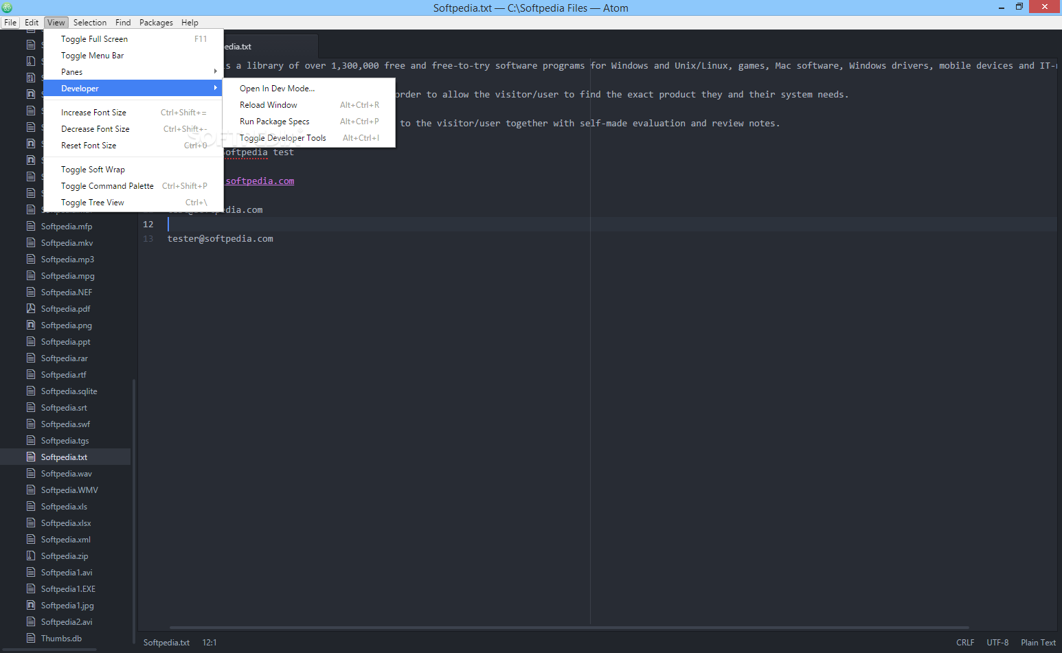Select Softpedia2.avi in tree view
This screenshot has width=1062, height=653.
[67, 622]
